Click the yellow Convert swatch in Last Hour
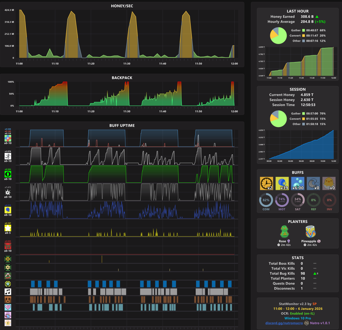 tap(303, 35)
